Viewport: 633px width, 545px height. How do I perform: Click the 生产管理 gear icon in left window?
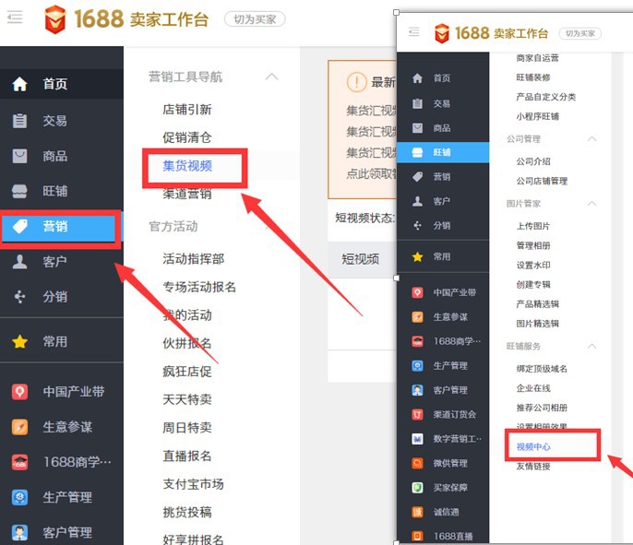coord(19,497)
